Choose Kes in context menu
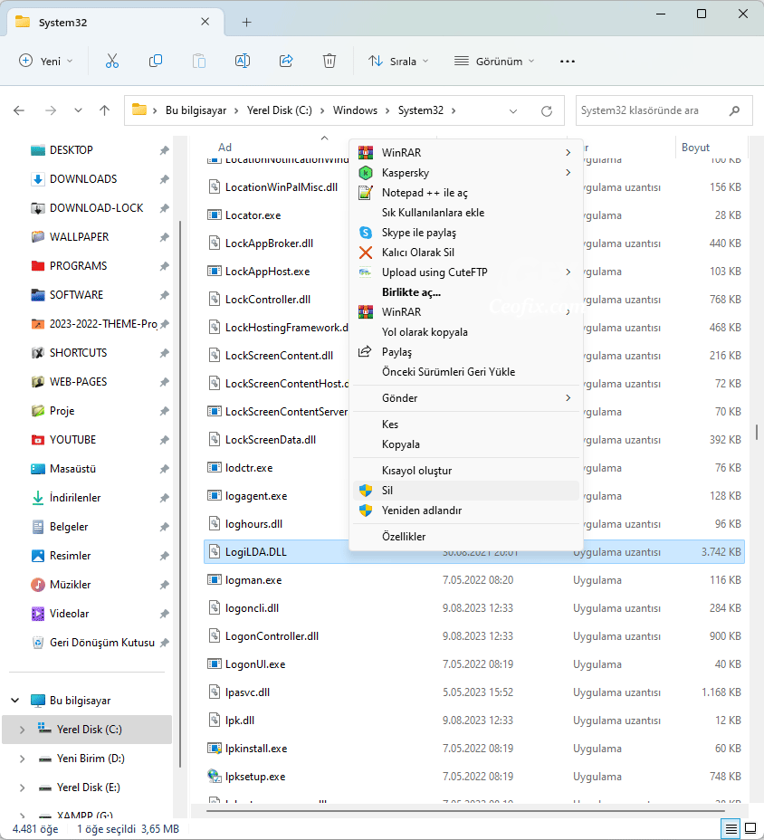Screen dimensions: 764x840 pos(466,425)
